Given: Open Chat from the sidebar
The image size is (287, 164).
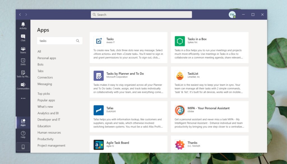Looking at the screenshot, I should tap(23, 37).
